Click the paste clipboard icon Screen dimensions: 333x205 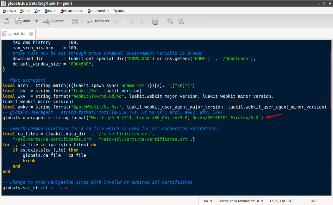pyautogui.click(x=155, y=21)
